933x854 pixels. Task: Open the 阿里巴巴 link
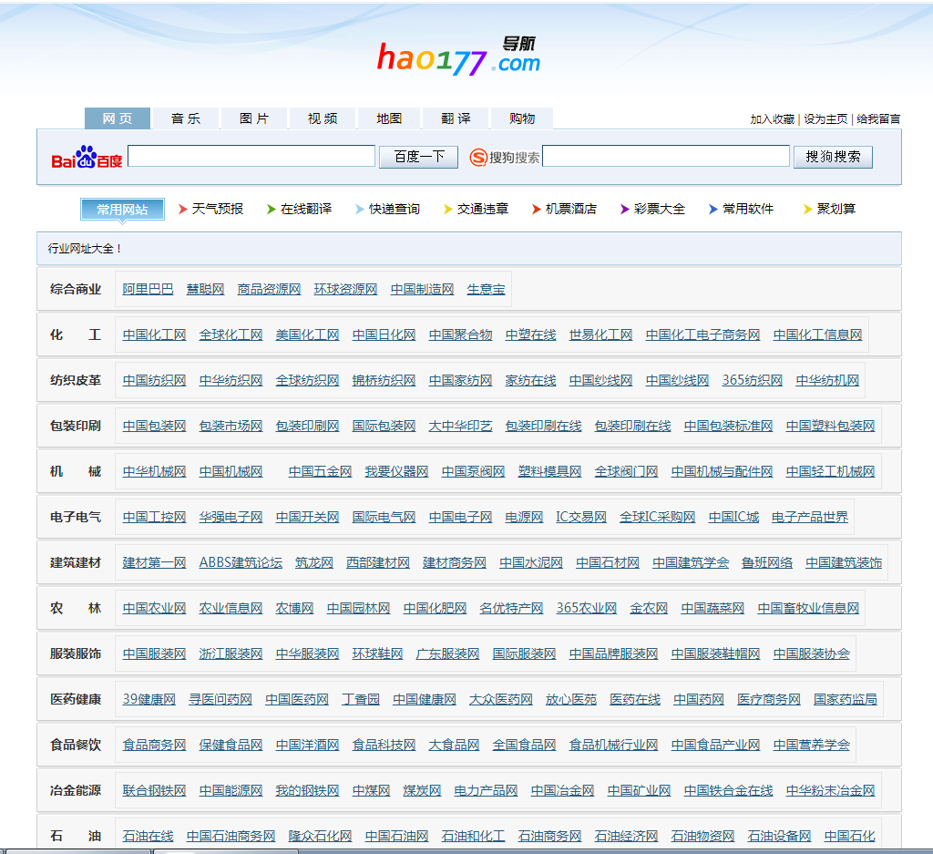click(x=149, y=289)
